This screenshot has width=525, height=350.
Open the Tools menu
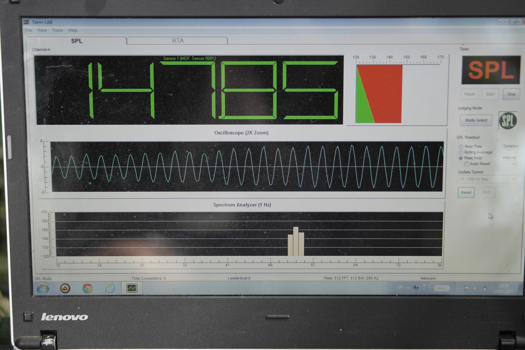click(57, 30)
